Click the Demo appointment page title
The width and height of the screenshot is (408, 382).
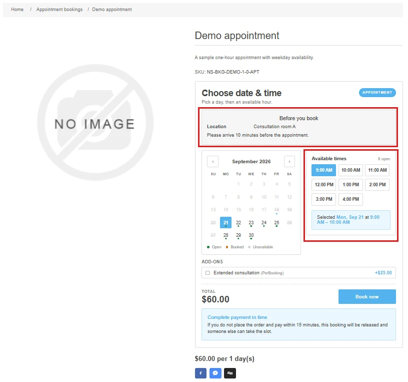coord(237,36)
